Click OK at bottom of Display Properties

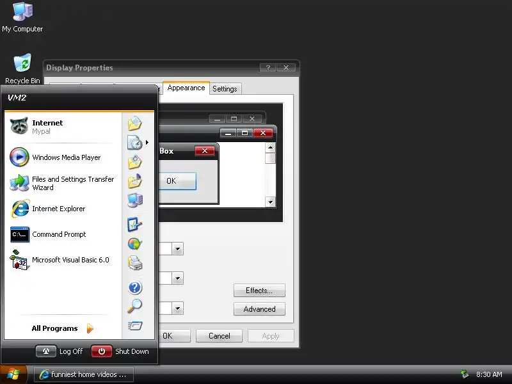pyautogui.click(x=174, y=335)
